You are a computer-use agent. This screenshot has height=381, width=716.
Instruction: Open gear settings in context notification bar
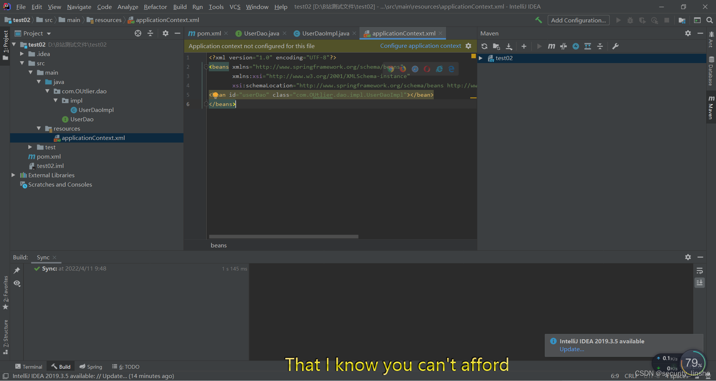pyautogui.click(x=468, y=46)
